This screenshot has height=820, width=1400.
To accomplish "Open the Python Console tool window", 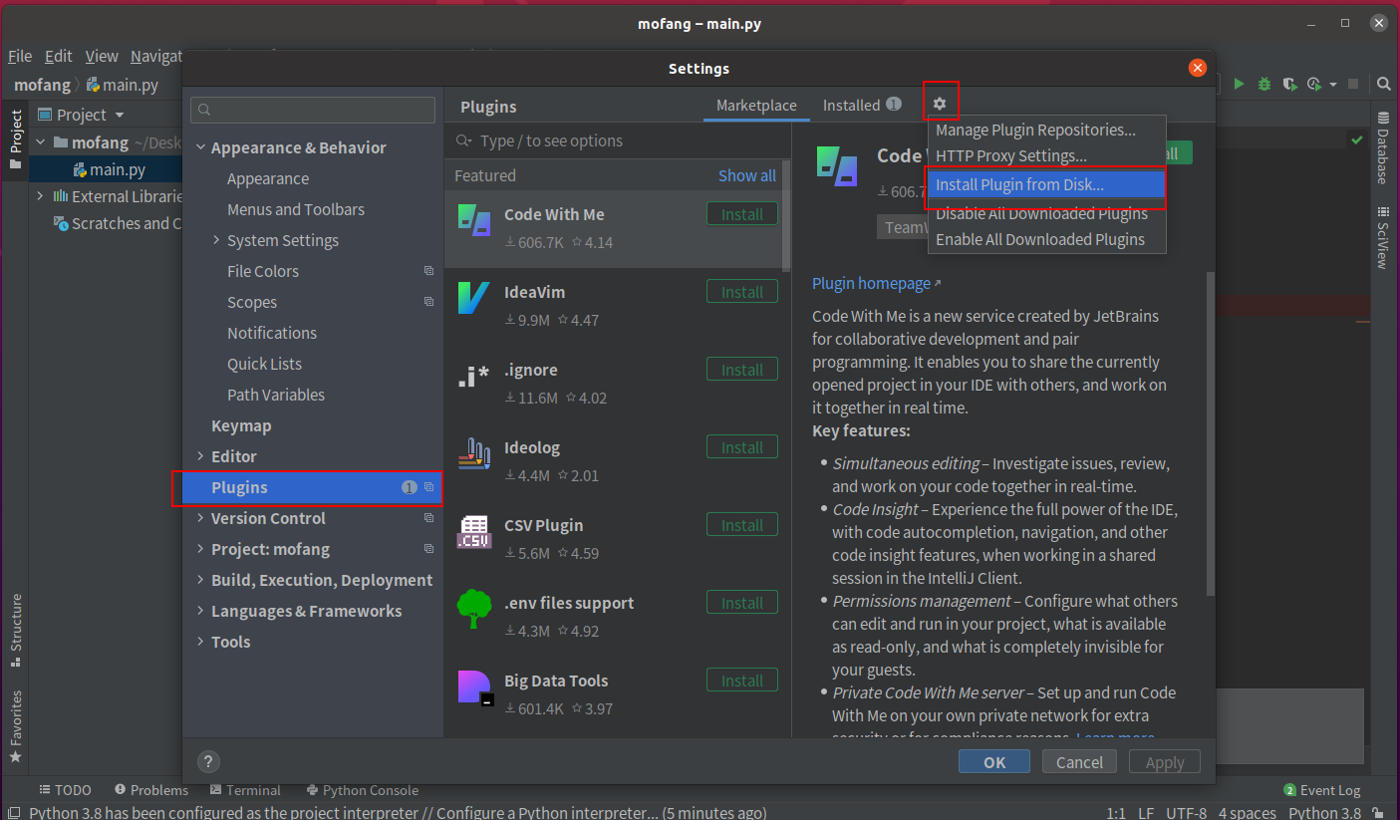I will (x=363, y=790).
